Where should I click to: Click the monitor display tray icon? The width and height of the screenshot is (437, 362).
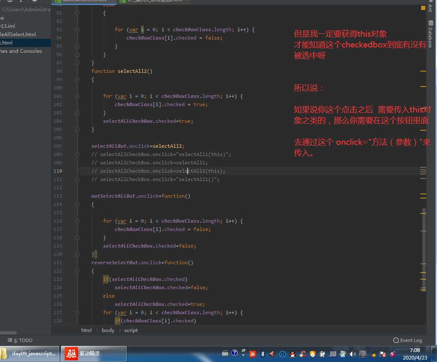point(332,354)
